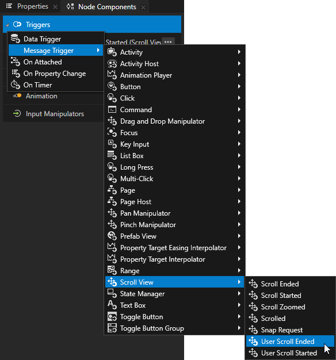Click the Triggers link icon
Image resolution: width=336 pixels, height=360 pixels.
click(x=17, y=24)
